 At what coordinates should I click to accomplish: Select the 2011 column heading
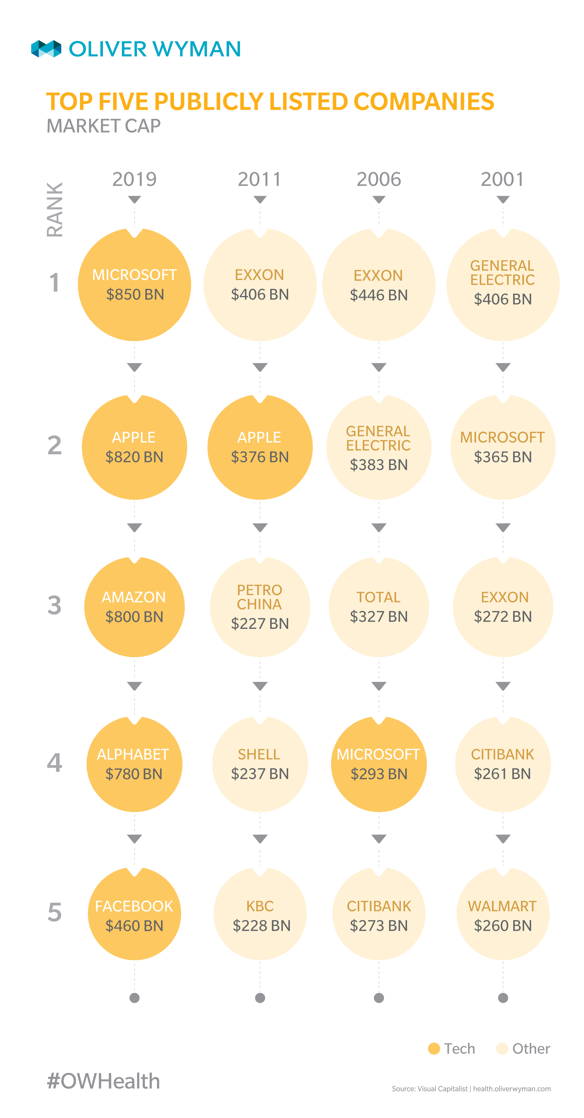[x=260, y=179]
